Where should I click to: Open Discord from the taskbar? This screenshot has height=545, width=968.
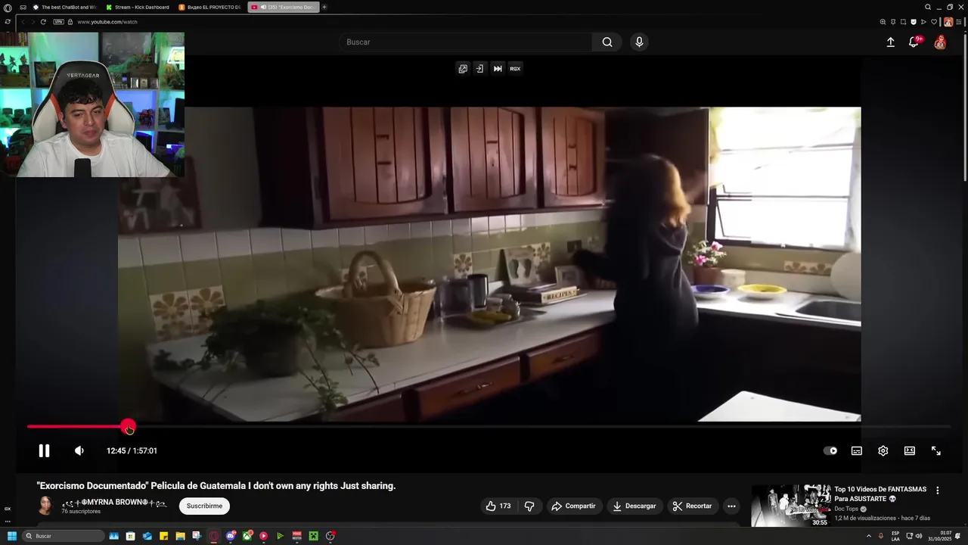231,536
